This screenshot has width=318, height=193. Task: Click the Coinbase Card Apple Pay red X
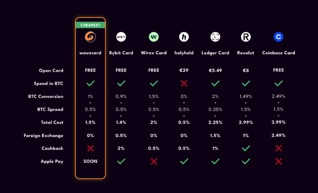coord(279,161)
